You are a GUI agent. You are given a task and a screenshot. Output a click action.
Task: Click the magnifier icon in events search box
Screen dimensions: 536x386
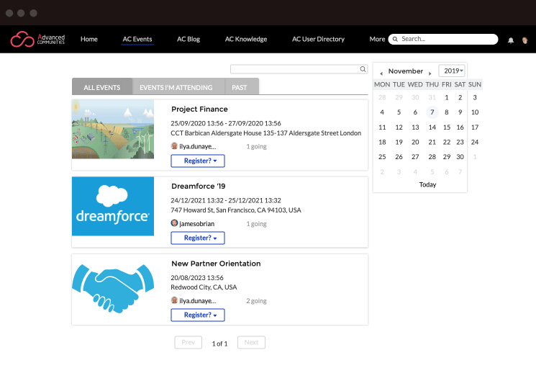coord(363,69)
